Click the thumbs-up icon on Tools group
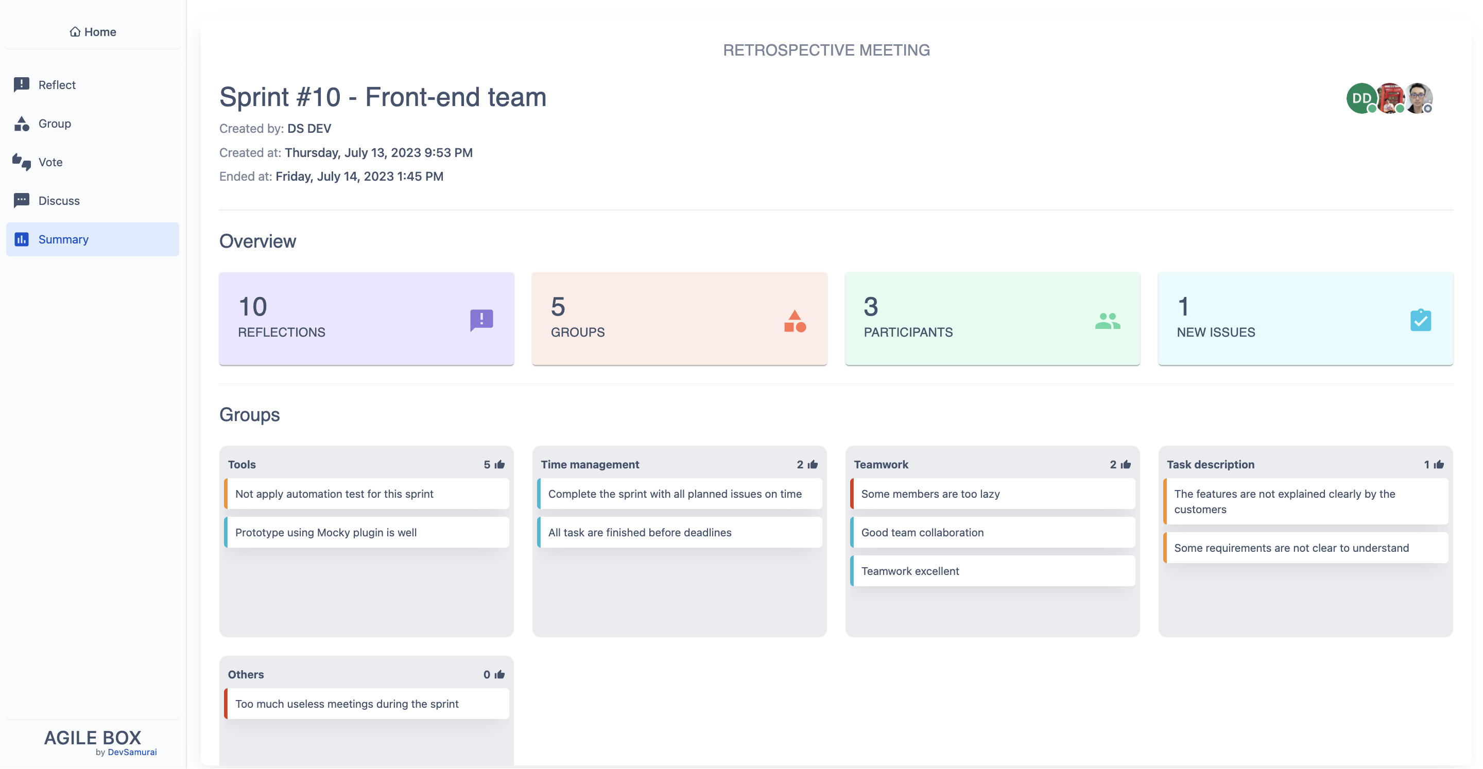Screen dimensions: 1483x769 [x=499, y=464]
